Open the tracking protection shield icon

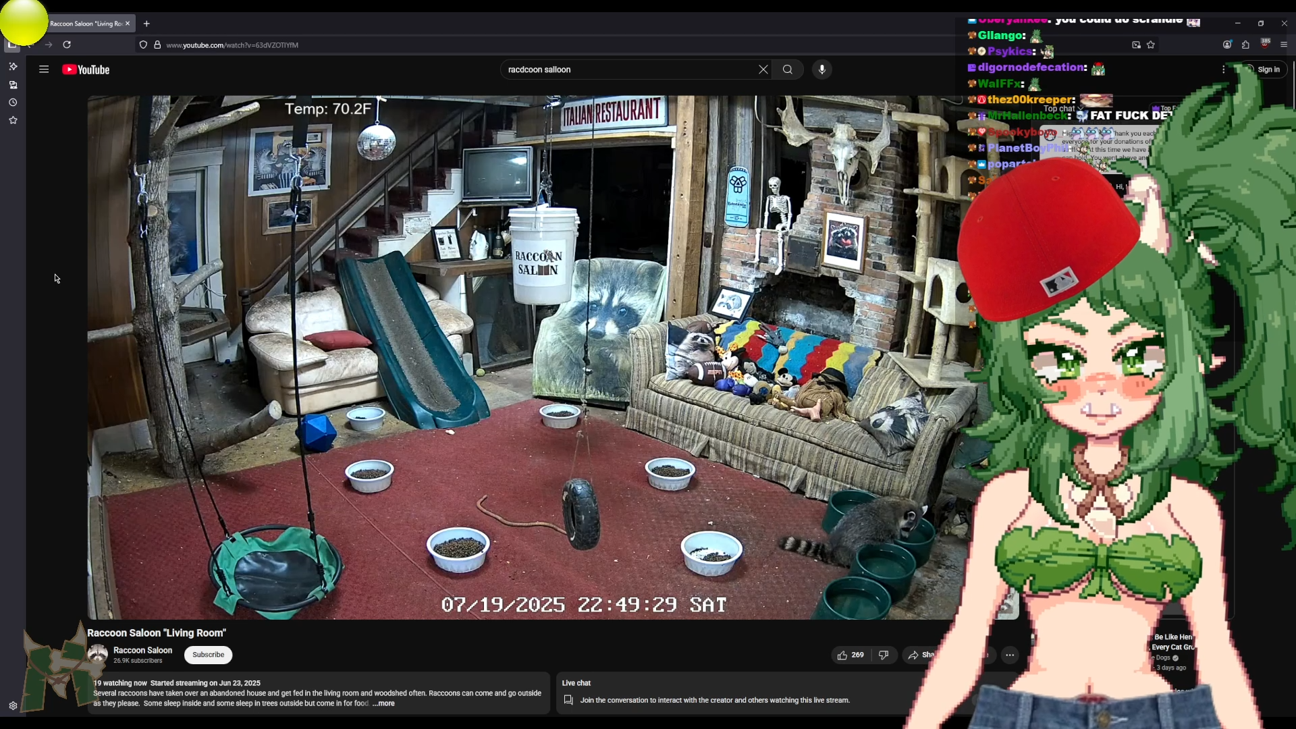point(143,45)
